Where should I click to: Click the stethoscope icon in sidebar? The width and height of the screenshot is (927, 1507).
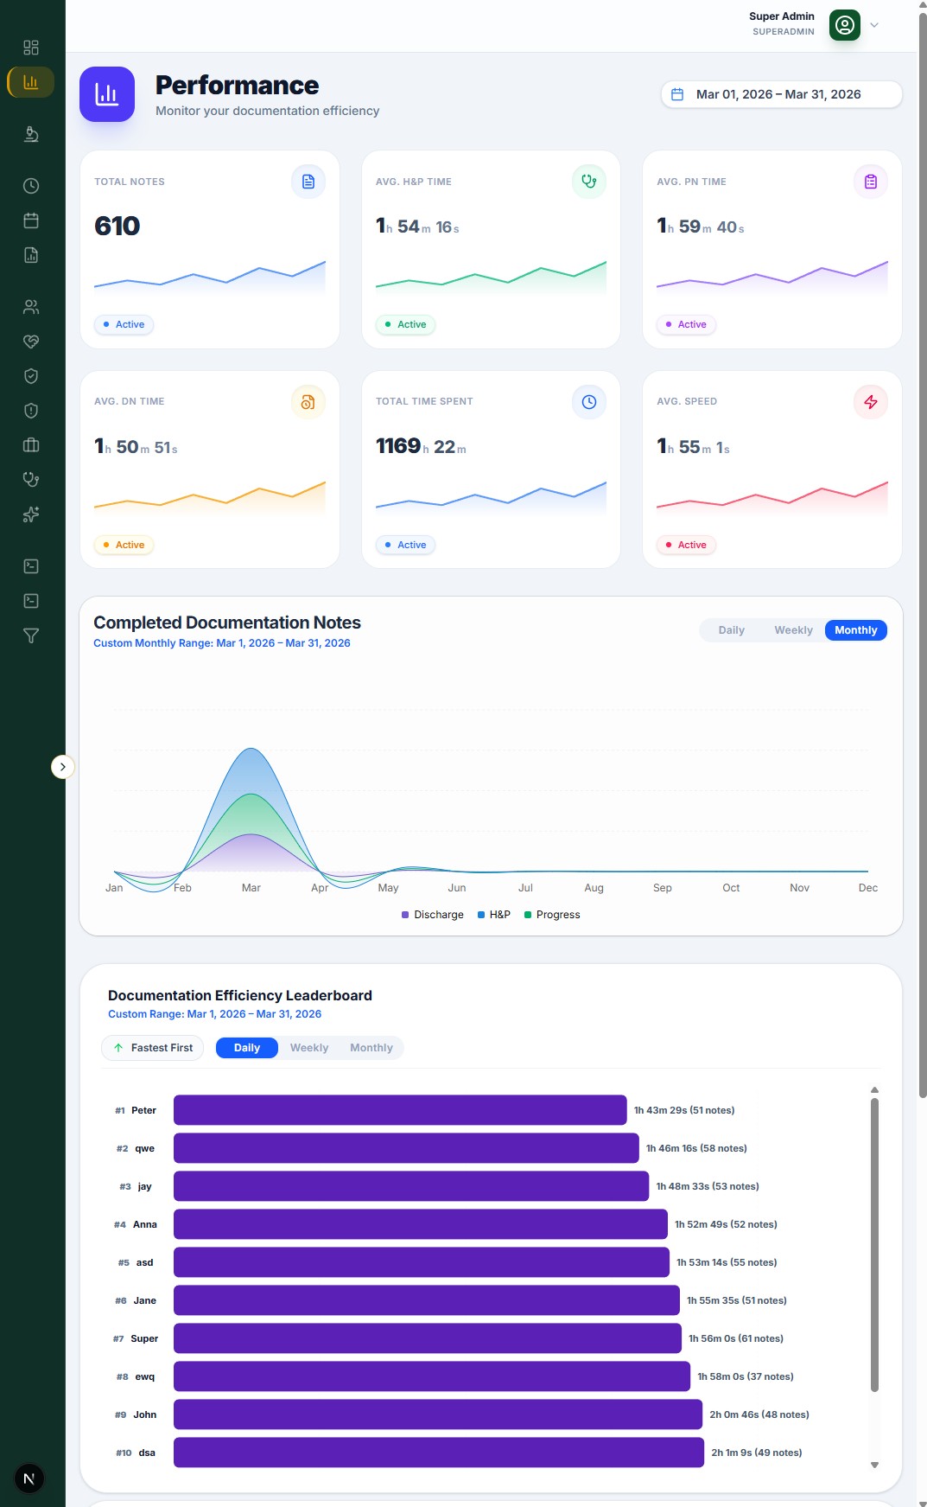coord(31,480)
